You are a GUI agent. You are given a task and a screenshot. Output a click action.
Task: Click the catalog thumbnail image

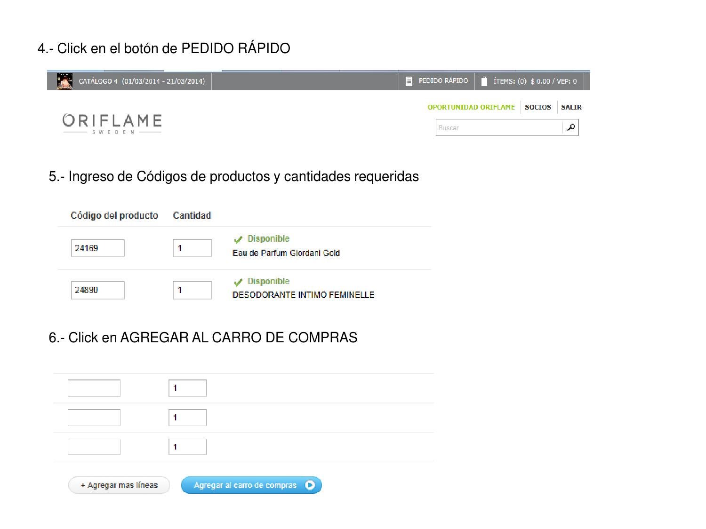64,81
